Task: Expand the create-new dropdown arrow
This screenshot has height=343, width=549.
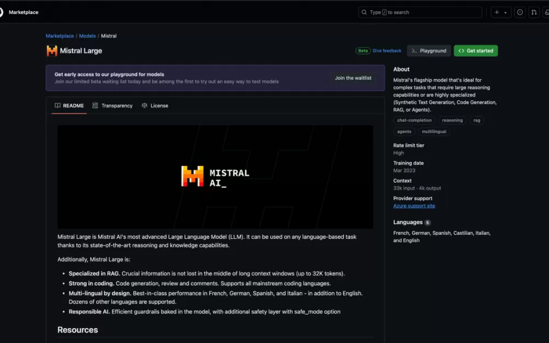Action: (x=505, y=13)
